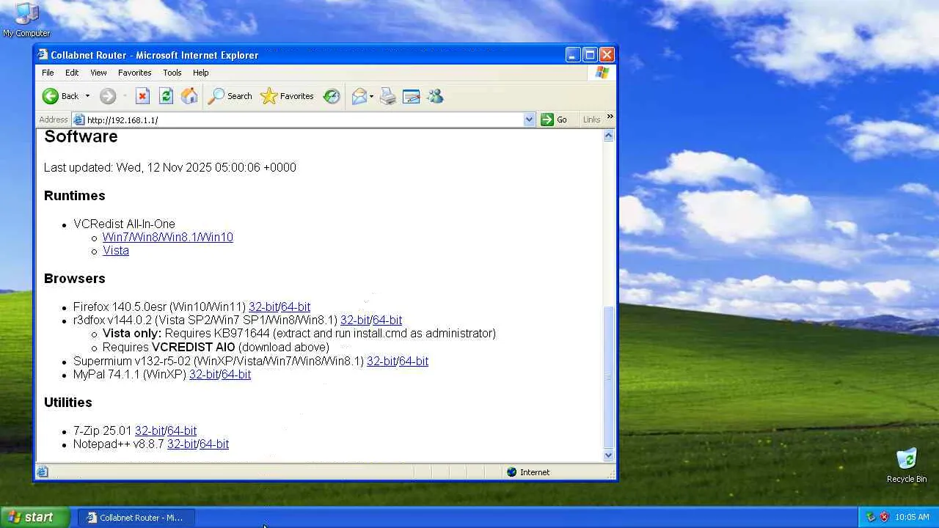Image resolution: width=939 pixels, height=528 pixels.
Task: Refresh the current page
Action: (166, 96)
